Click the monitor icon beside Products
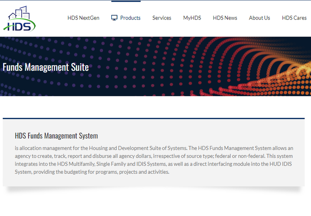Viewport: 311px width, 216px height. click(x=114, y=18)
